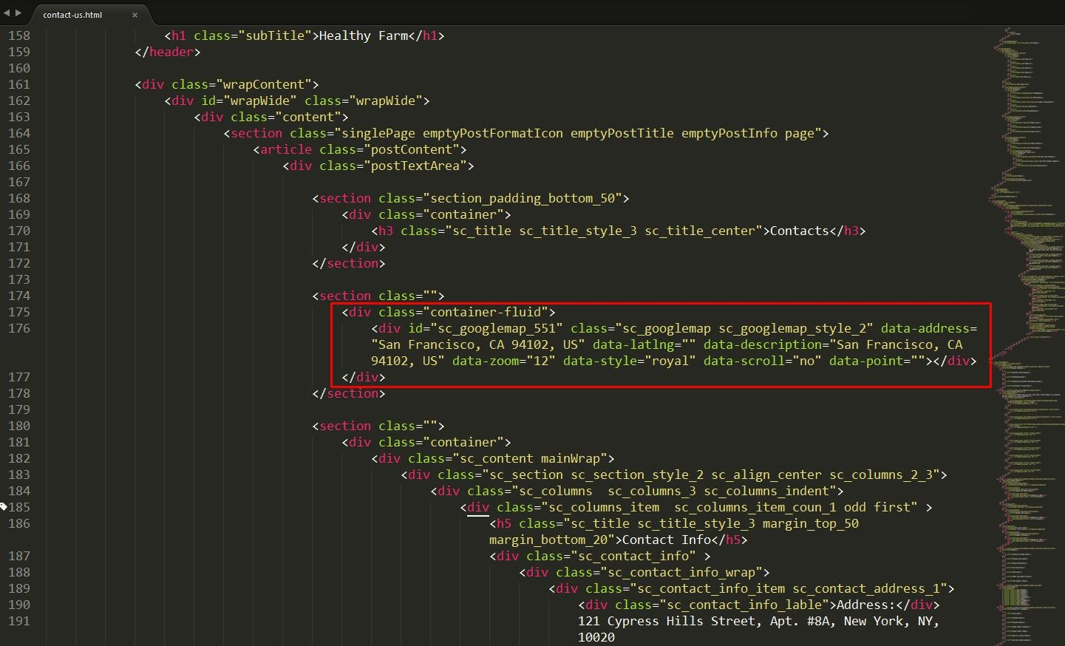The image size is (1065, 646).
Task: Click the 'container-fluid' class name
Action: point(489,312)
